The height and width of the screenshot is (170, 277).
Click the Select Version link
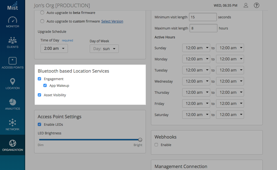(x=112, y=21)
